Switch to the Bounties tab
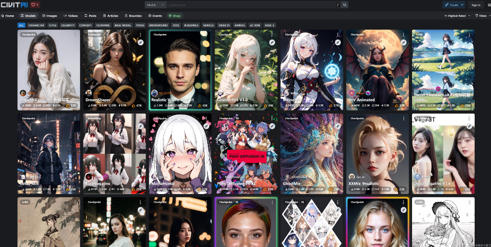The width and height of the screenshot is (491, 247). click(x=133, y=16)
